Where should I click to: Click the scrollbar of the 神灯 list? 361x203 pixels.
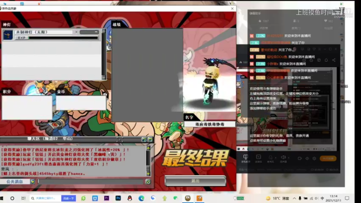[104, 54]
